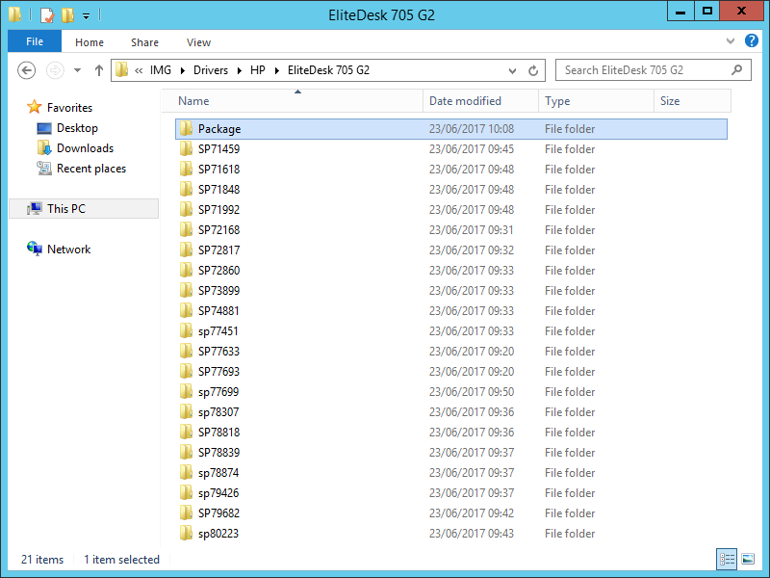Switch to the Home ribbon tab
Screen dimensions: 770x578
point(90,42)
